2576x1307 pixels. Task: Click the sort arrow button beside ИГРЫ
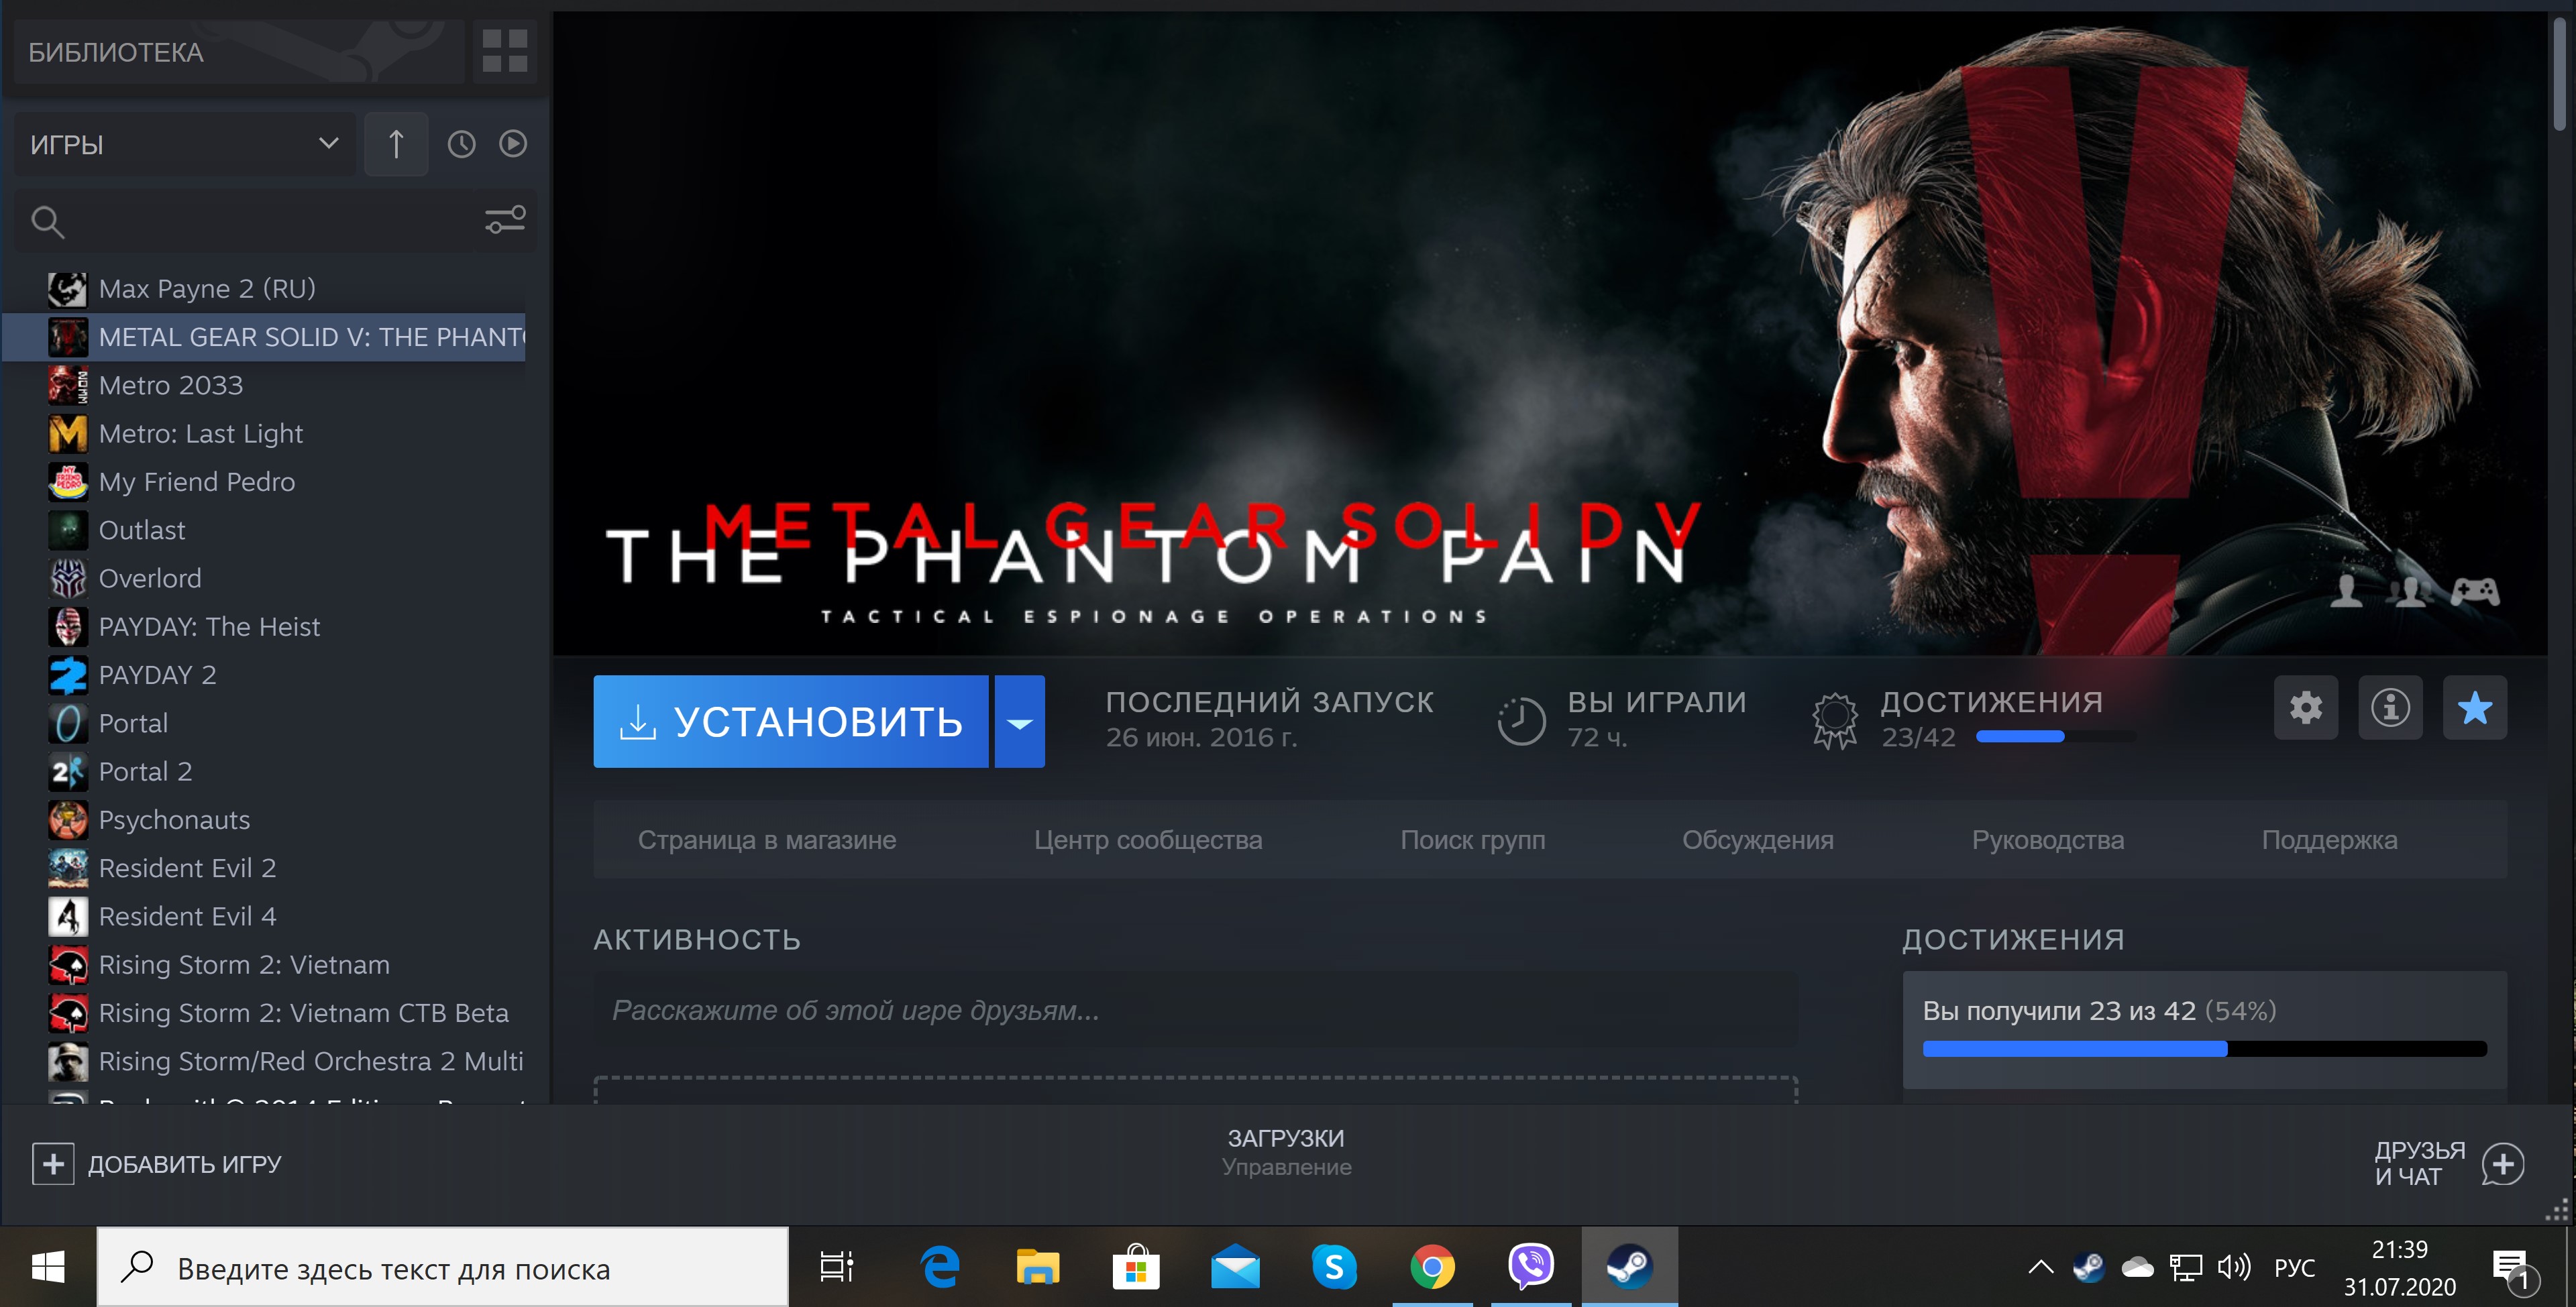click(x=396, y=144)
